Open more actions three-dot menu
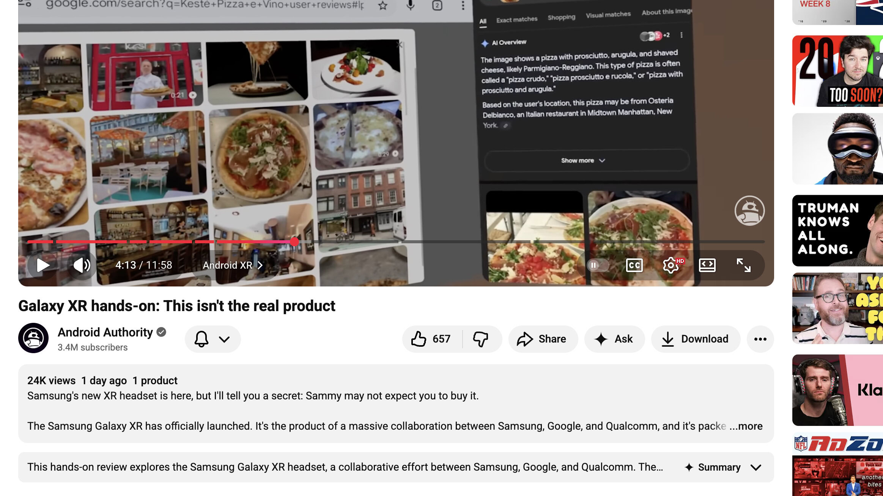 [760, 339]
